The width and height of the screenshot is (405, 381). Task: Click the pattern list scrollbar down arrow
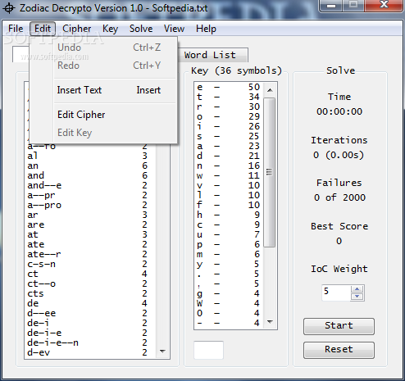click(x=162, y=352)
